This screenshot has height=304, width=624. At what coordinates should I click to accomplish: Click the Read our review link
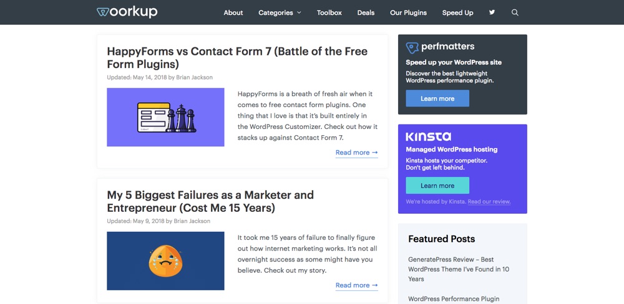489,202
